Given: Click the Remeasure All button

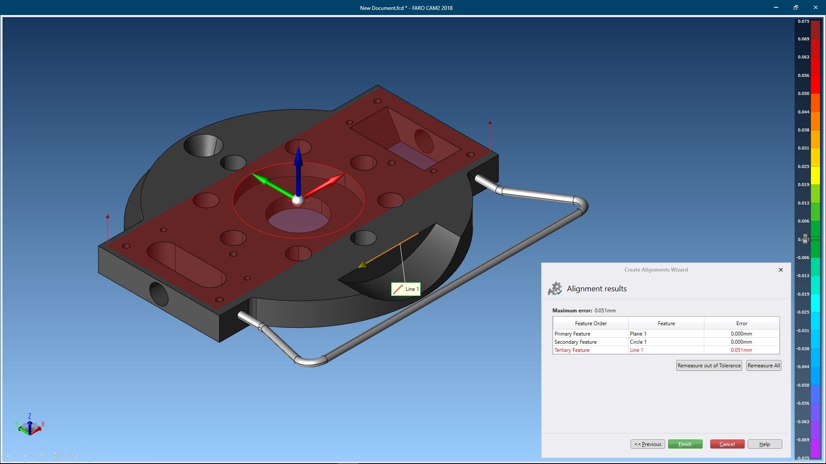Looking at the screenshot, I should (764, 366).
